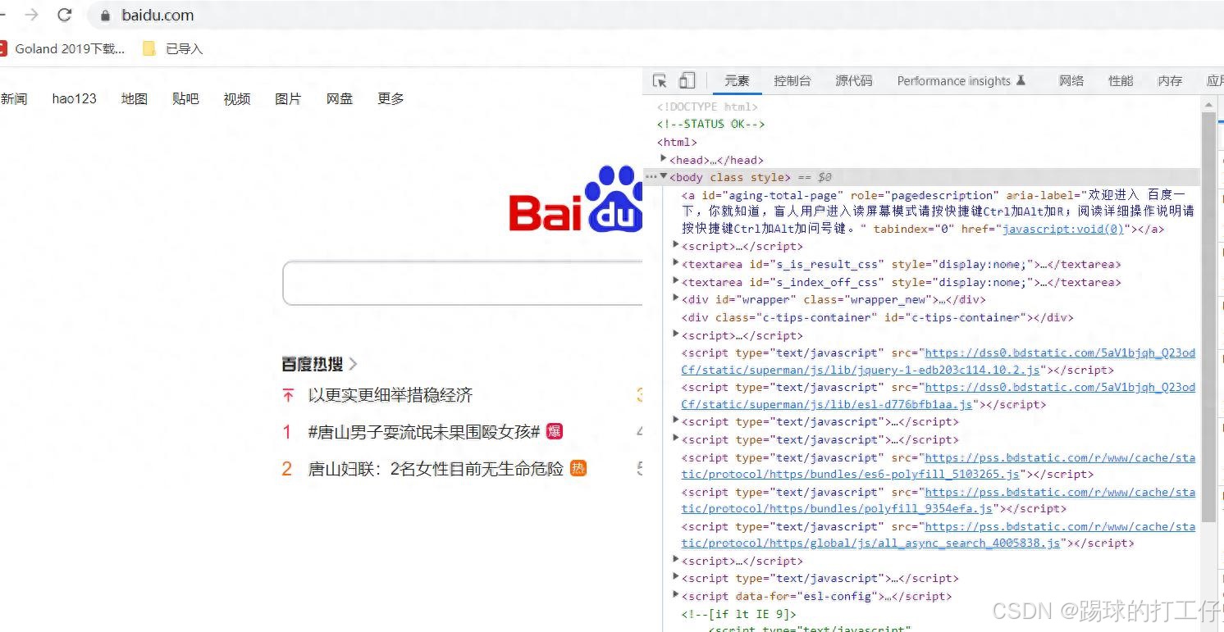
Task: Click the top-pinned arrow icon before 以更实更细举措稳经济
Action: coord(288,395)
